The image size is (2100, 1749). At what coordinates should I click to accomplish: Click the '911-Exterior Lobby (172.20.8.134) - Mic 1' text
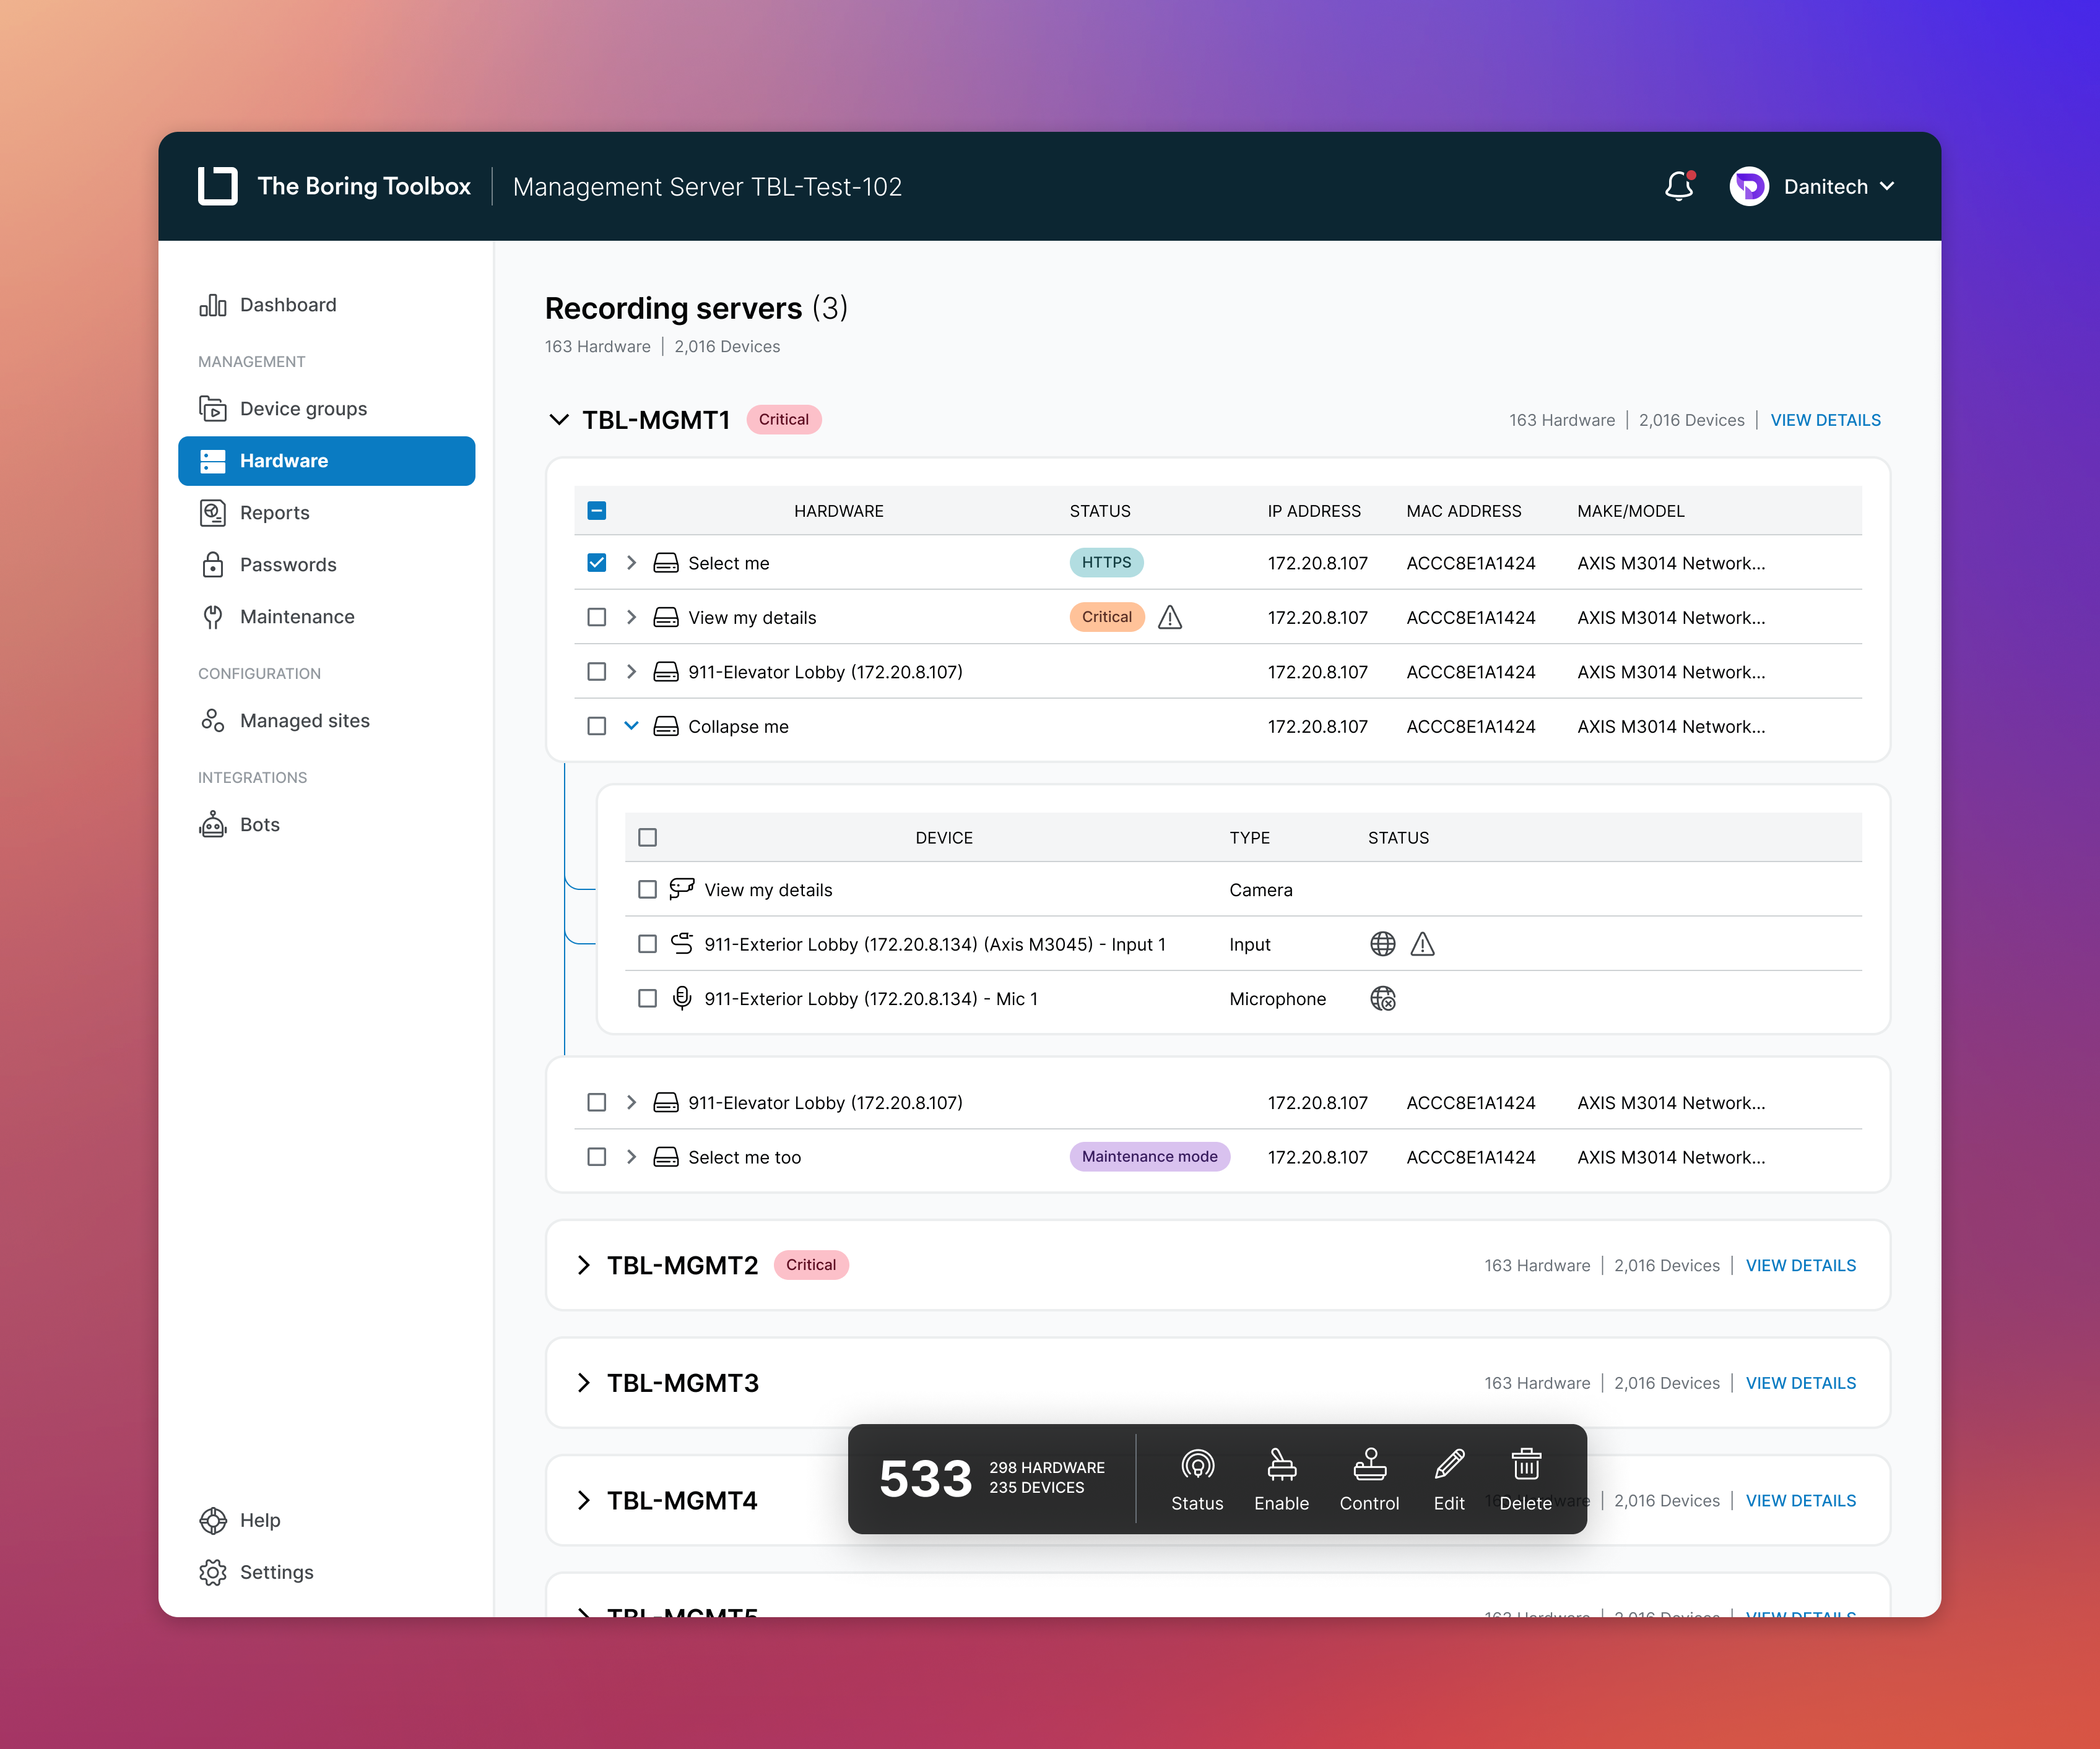point(871,998)
